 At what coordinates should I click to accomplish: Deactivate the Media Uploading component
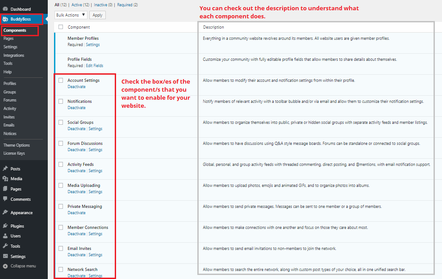tap(76, 192)
